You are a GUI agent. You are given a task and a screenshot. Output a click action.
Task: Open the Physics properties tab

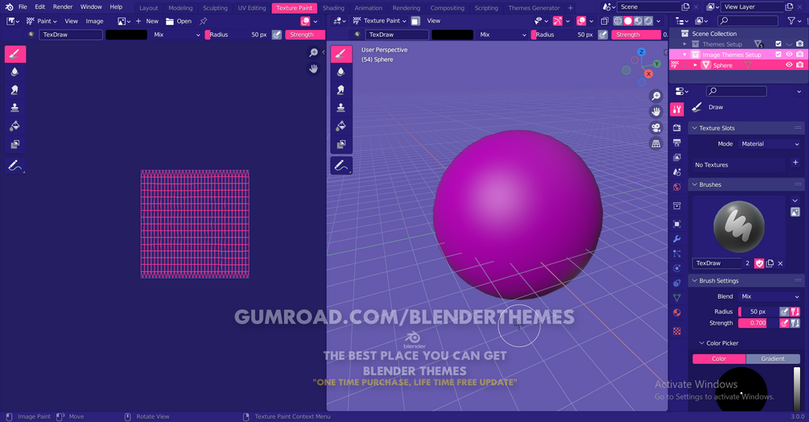(677, 268)
